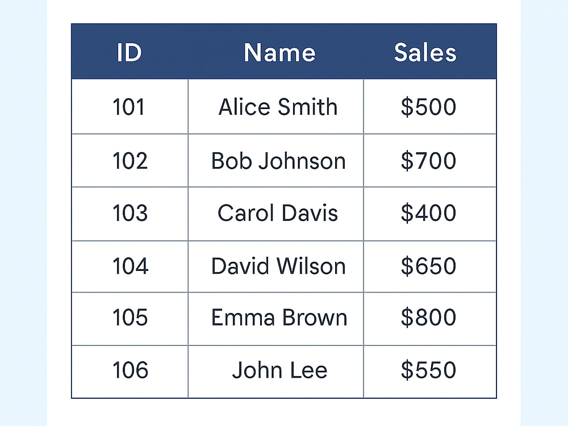The height and width of the screenshot is (426, 568).
Task: Select the Carol Davis cell
Action: point(275,214)
